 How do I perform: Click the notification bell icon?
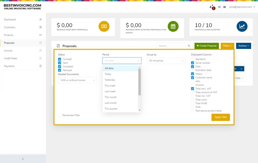tap(211, 7)
